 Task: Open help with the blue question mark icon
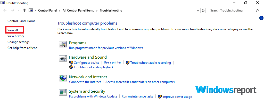[261, 18]
